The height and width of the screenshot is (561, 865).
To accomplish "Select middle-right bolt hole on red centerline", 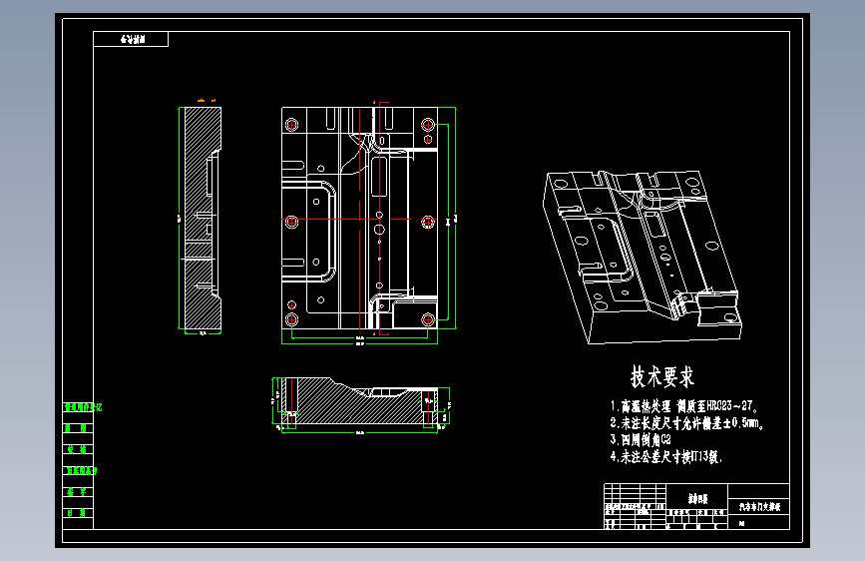I will 428,222.
